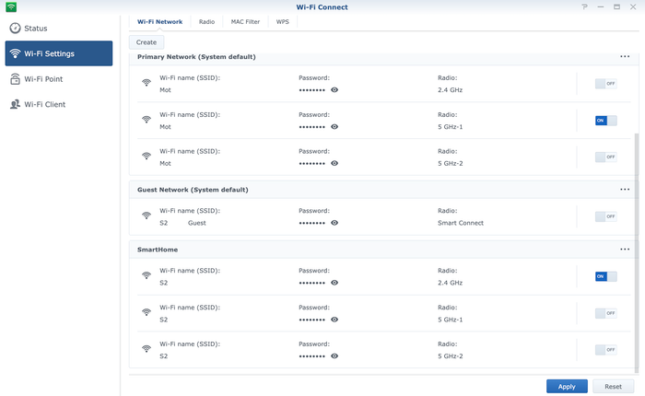The image size is (645, 396).
Task: Turn off SmartHome 2.4 GHz toggle
Action: click(605, 276)
